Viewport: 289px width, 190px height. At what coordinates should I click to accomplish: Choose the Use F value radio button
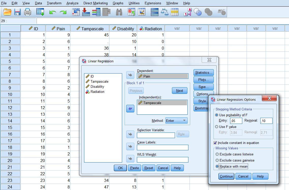click(x=217, y=127)
